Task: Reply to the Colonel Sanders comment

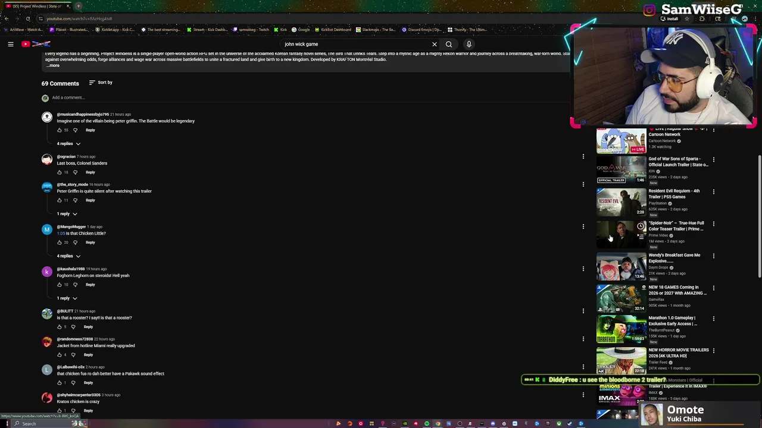Action: 90,172
